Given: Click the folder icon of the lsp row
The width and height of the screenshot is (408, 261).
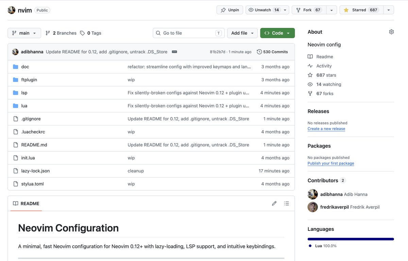Looking at the screenshot, I should coord(15,93).
